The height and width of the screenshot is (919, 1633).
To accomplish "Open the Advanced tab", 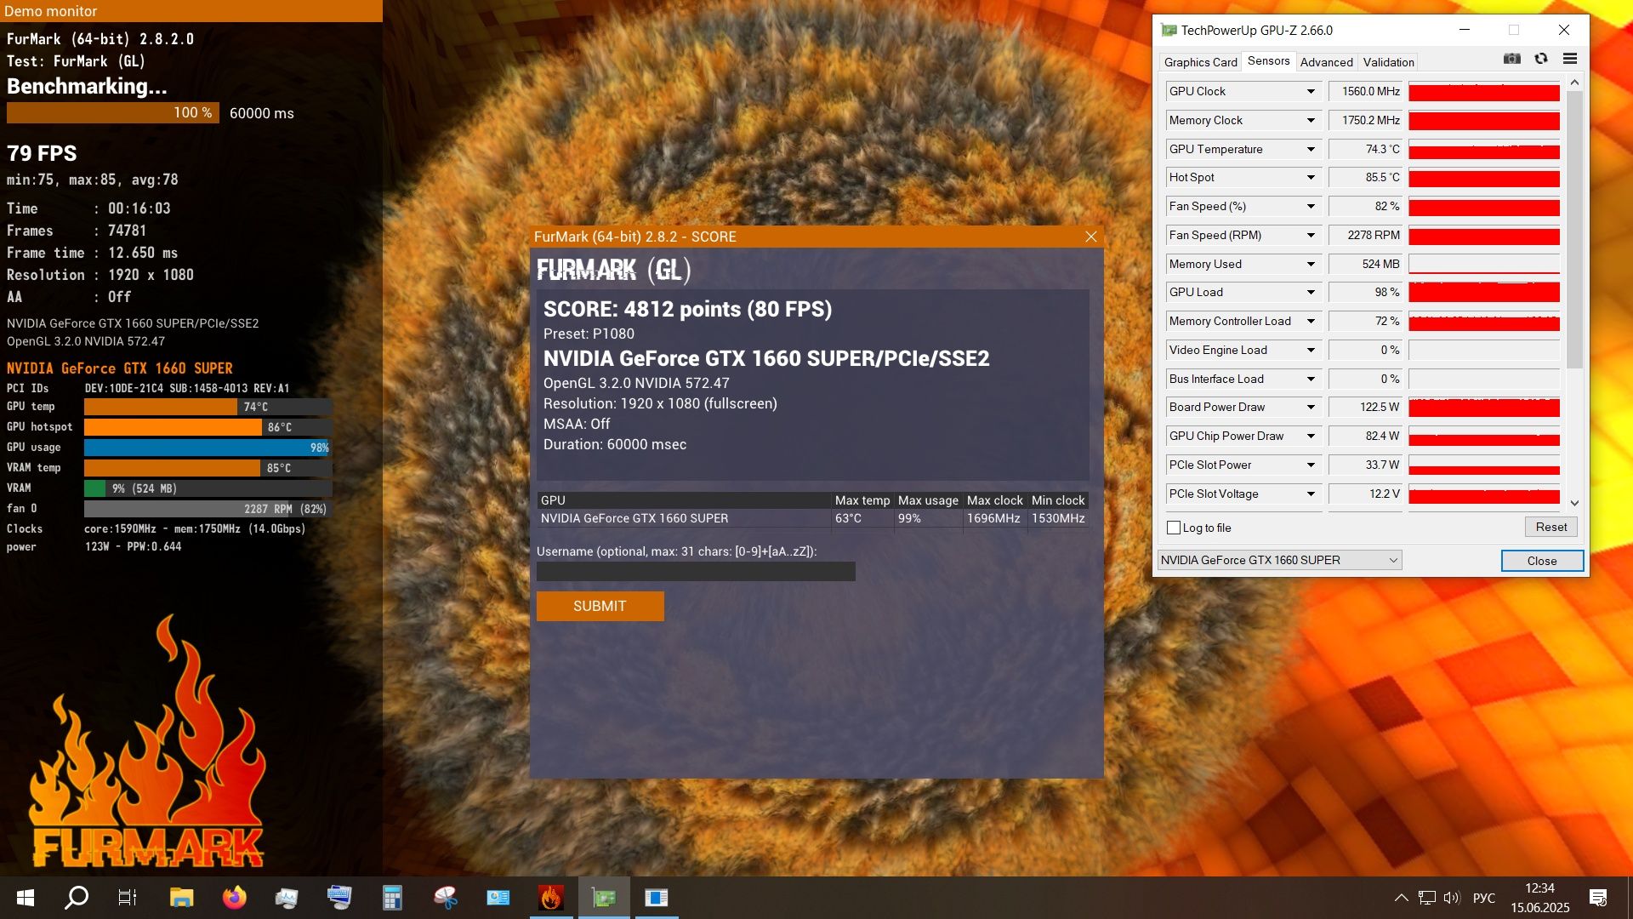I will click(1326, 62).
